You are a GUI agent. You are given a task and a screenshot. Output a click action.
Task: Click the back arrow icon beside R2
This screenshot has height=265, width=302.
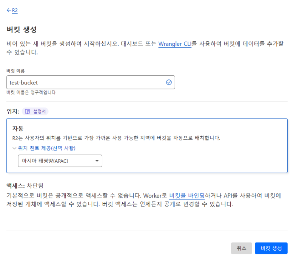click(9, 11)
